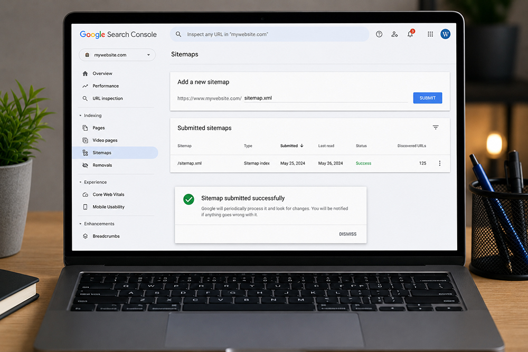528x352 pixels.
Task: Collapse the Experience section
Action: click(x=80, y=182)
